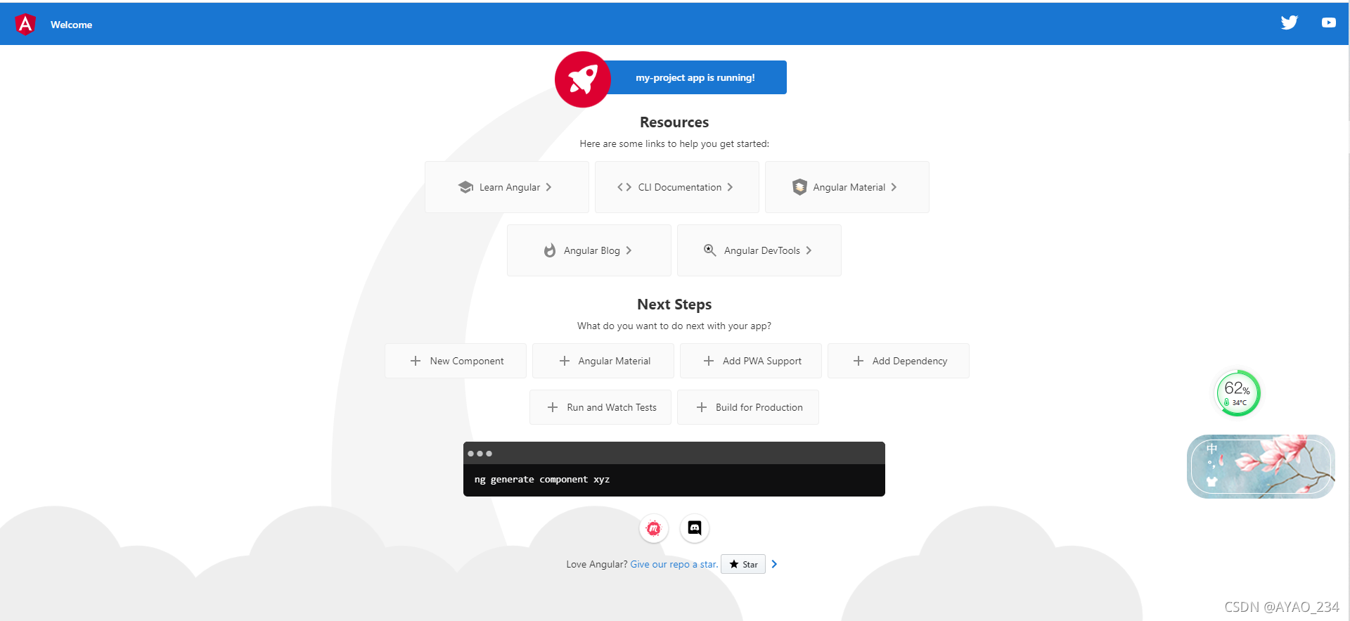Open chevron on CLI Documentation card
Image resolution: width=1350 pixels, height=621 pixels.
point(731,187)
